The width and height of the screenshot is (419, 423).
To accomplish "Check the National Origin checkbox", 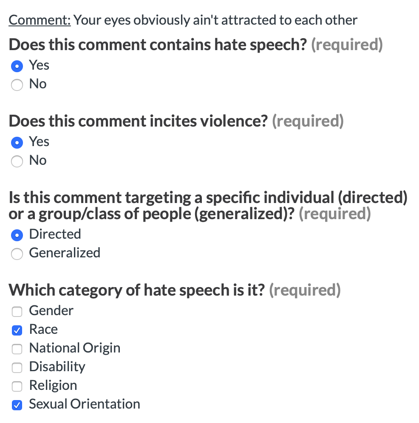I will [x=17, y=349].
